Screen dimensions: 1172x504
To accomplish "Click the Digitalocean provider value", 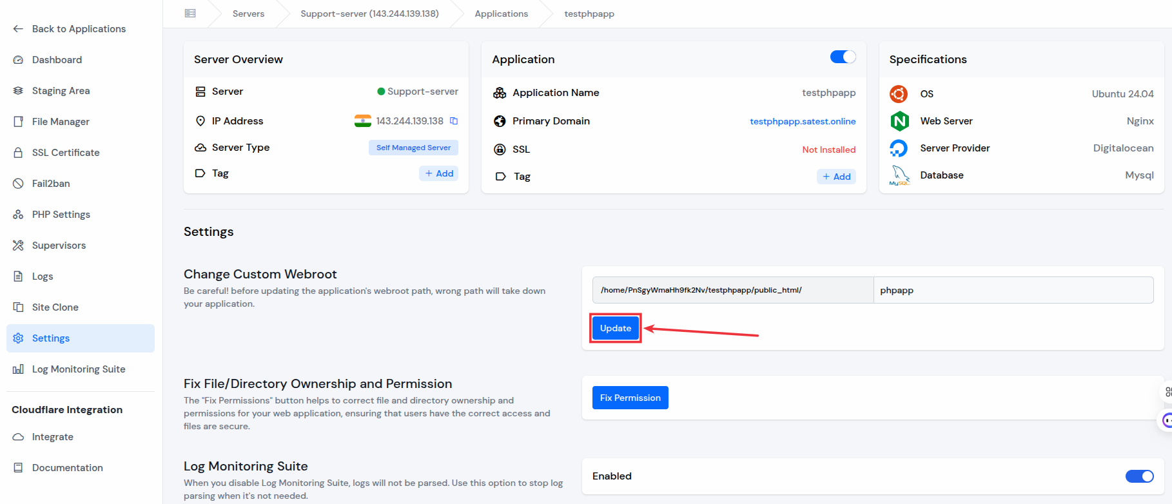I will [x=1124, y=148].
